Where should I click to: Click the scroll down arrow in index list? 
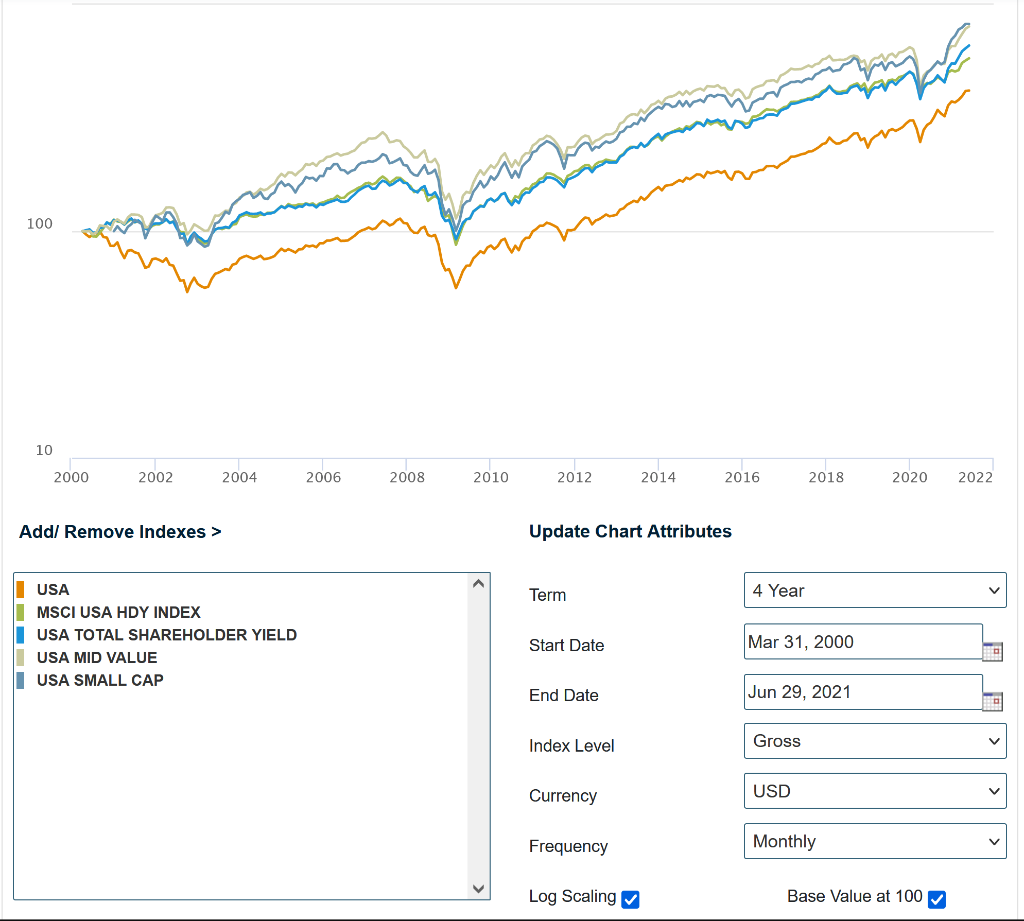point(478,889)
